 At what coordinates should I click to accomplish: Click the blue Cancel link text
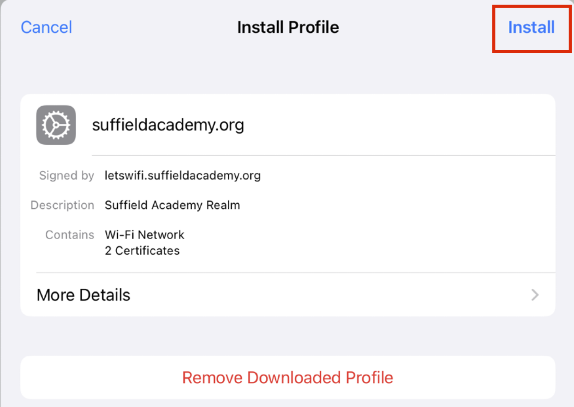[x=46, y=27]
